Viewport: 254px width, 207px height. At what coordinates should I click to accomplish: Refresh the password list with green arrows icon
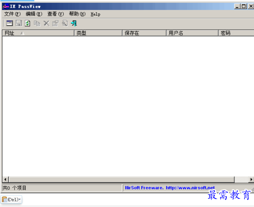pos(27,23)
